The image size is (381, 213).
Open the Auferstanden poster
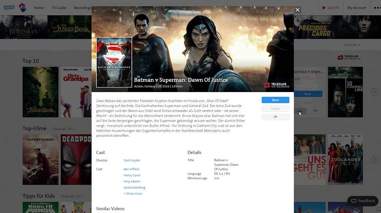point(41,160)
